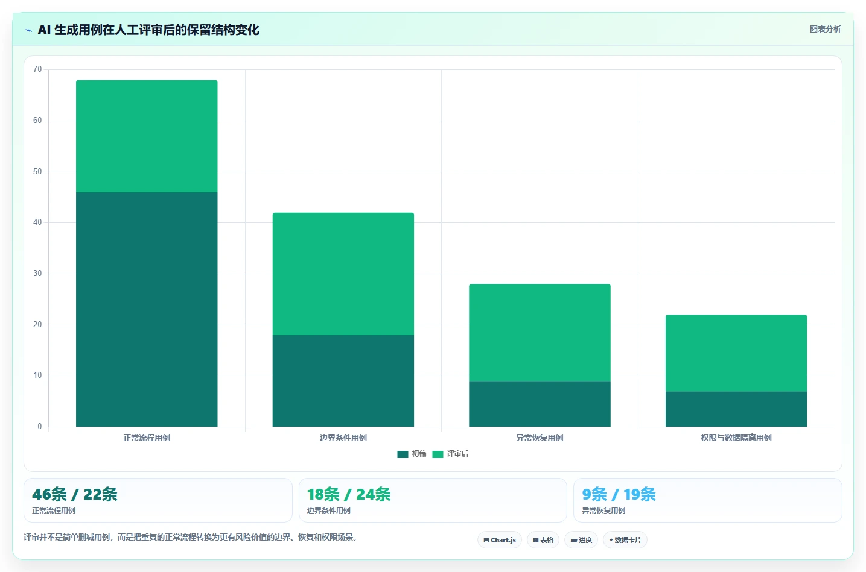Select the 数据卡片 tag chip

click(625, 540)
